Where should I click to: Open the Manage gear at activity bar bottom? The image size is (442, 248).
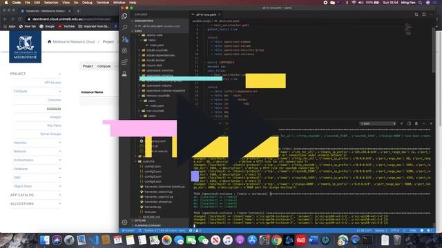(124, 222)
